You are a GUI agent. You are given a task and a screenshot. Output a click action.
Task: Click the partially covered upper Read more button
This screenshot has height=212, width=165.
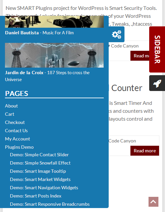pos(140,56)
